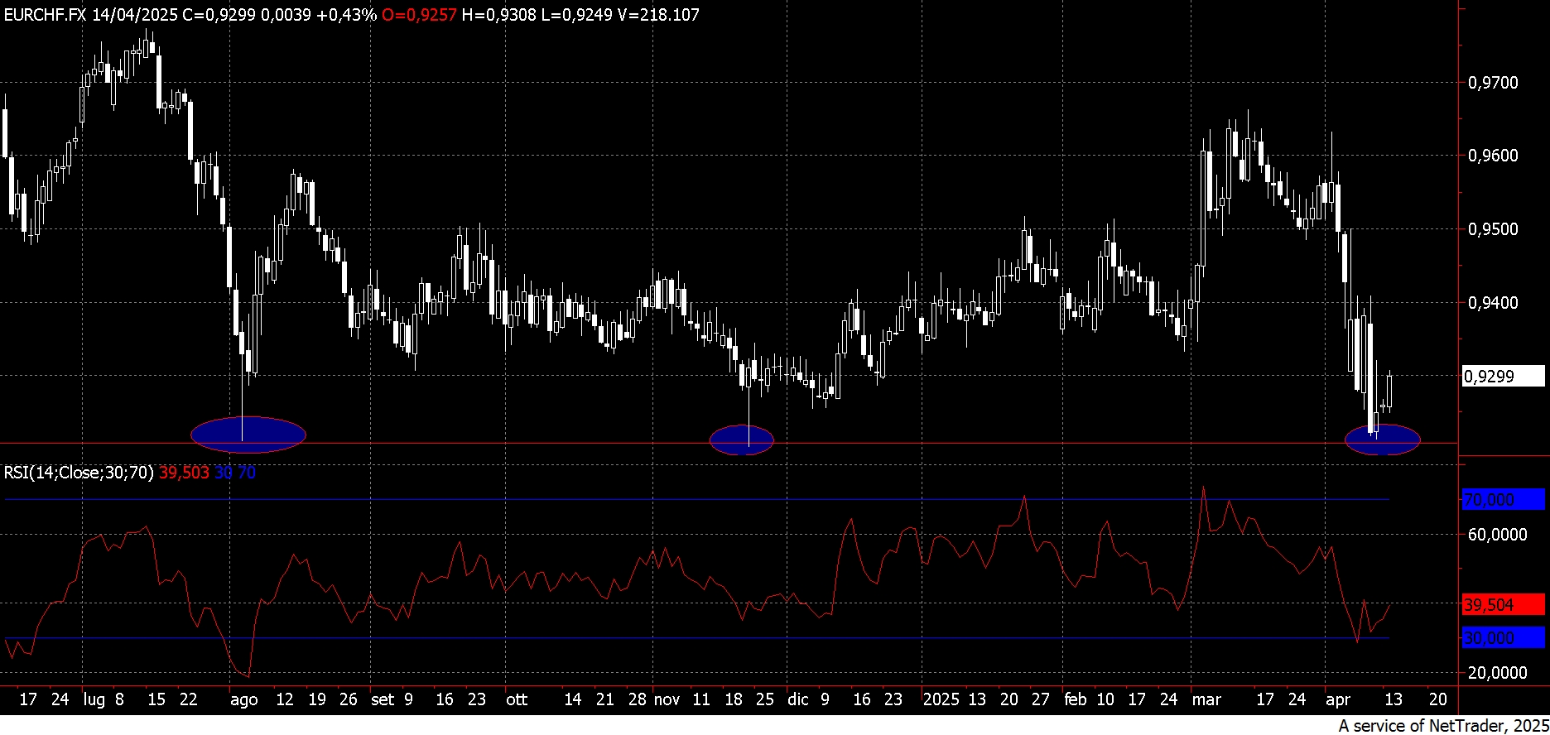Click the 0,9400 price axis label
Image resolution: width=1550 pixels, height=735 pixels.
click(x=1493, y=303)
